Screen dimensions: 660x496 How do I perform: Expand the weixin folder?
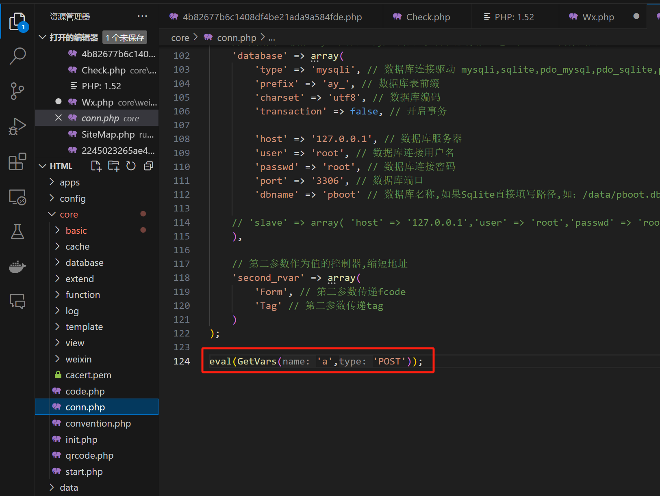pyautogui.click(x=57, y=359)
